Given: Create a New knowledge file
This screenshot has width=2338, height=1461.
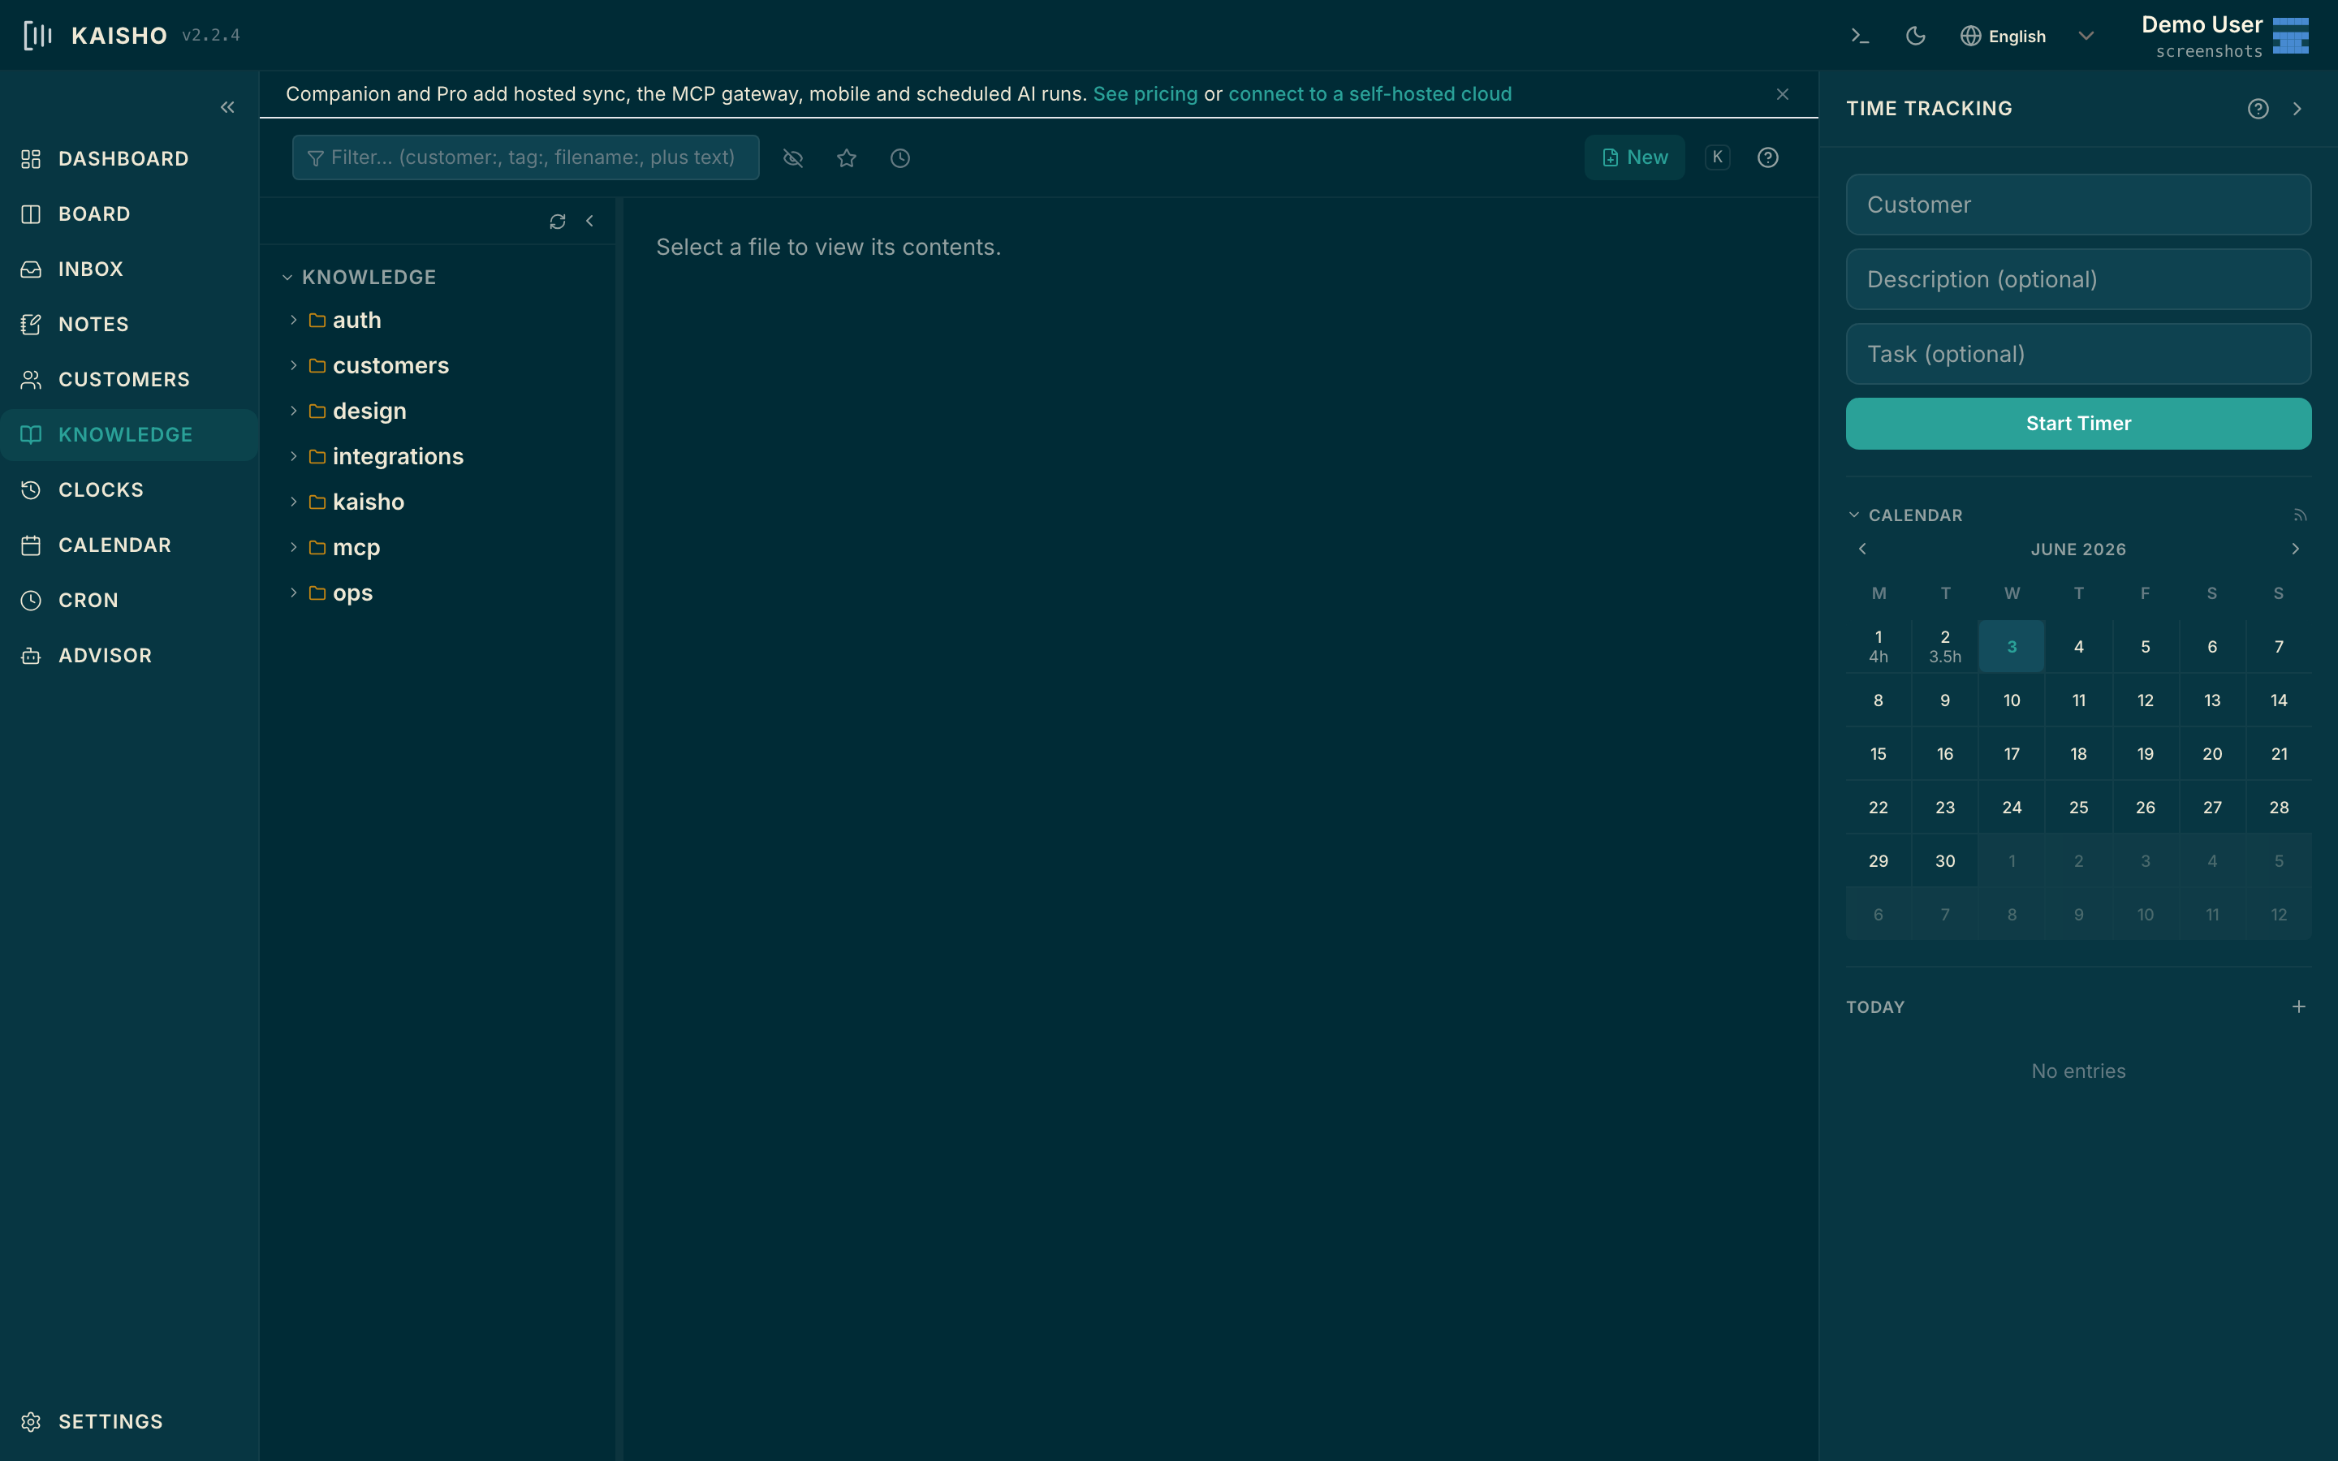Looking at the screenshot, I should pos(1635,157).
